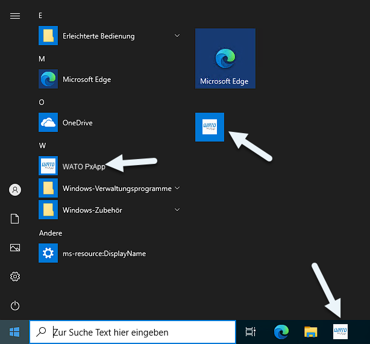Open File Explorer from the taskbar
Screen dimensions: 370x344
[x=310, y=332]
